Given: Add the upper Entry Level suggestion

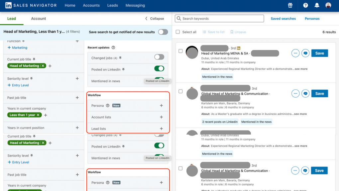Looking at the screenshot, I should tap(18, 85).
